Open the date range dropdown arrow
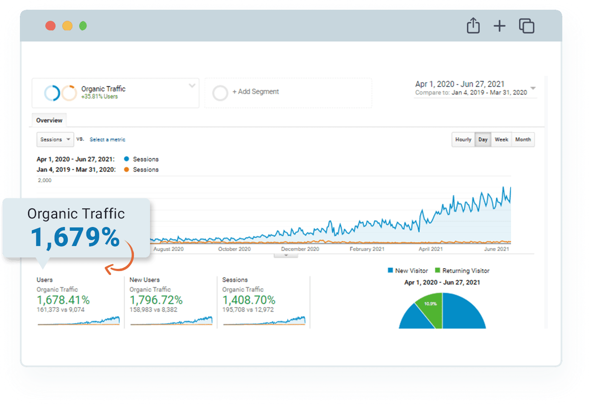The width and height of the screenshot is (589, 404). click(x=533, y=88)
